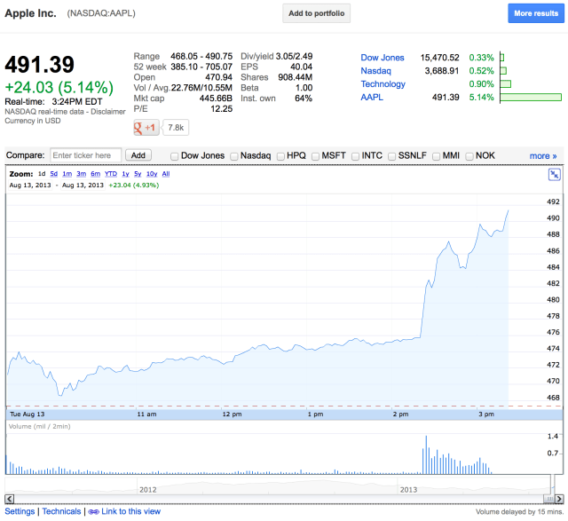Click the Technology 0.90% green bar

tap(506, 84)
